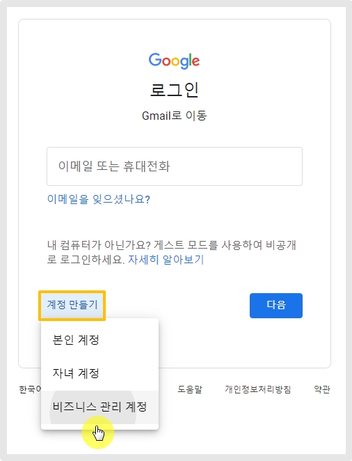Click the blue 다음 button
The width and height of the screenshot is (352, 461).
276,306
